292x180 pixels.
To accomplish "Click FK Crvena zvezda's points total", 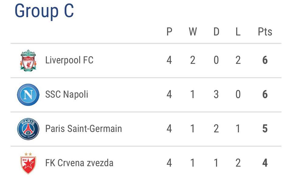I will click(x=265, y=163).
